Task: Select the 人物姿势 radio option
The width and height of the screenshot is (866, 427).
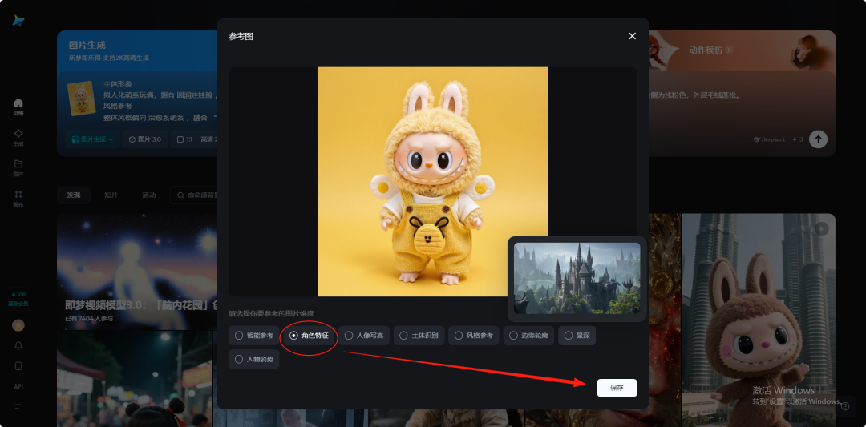Action: pos(254,360)
